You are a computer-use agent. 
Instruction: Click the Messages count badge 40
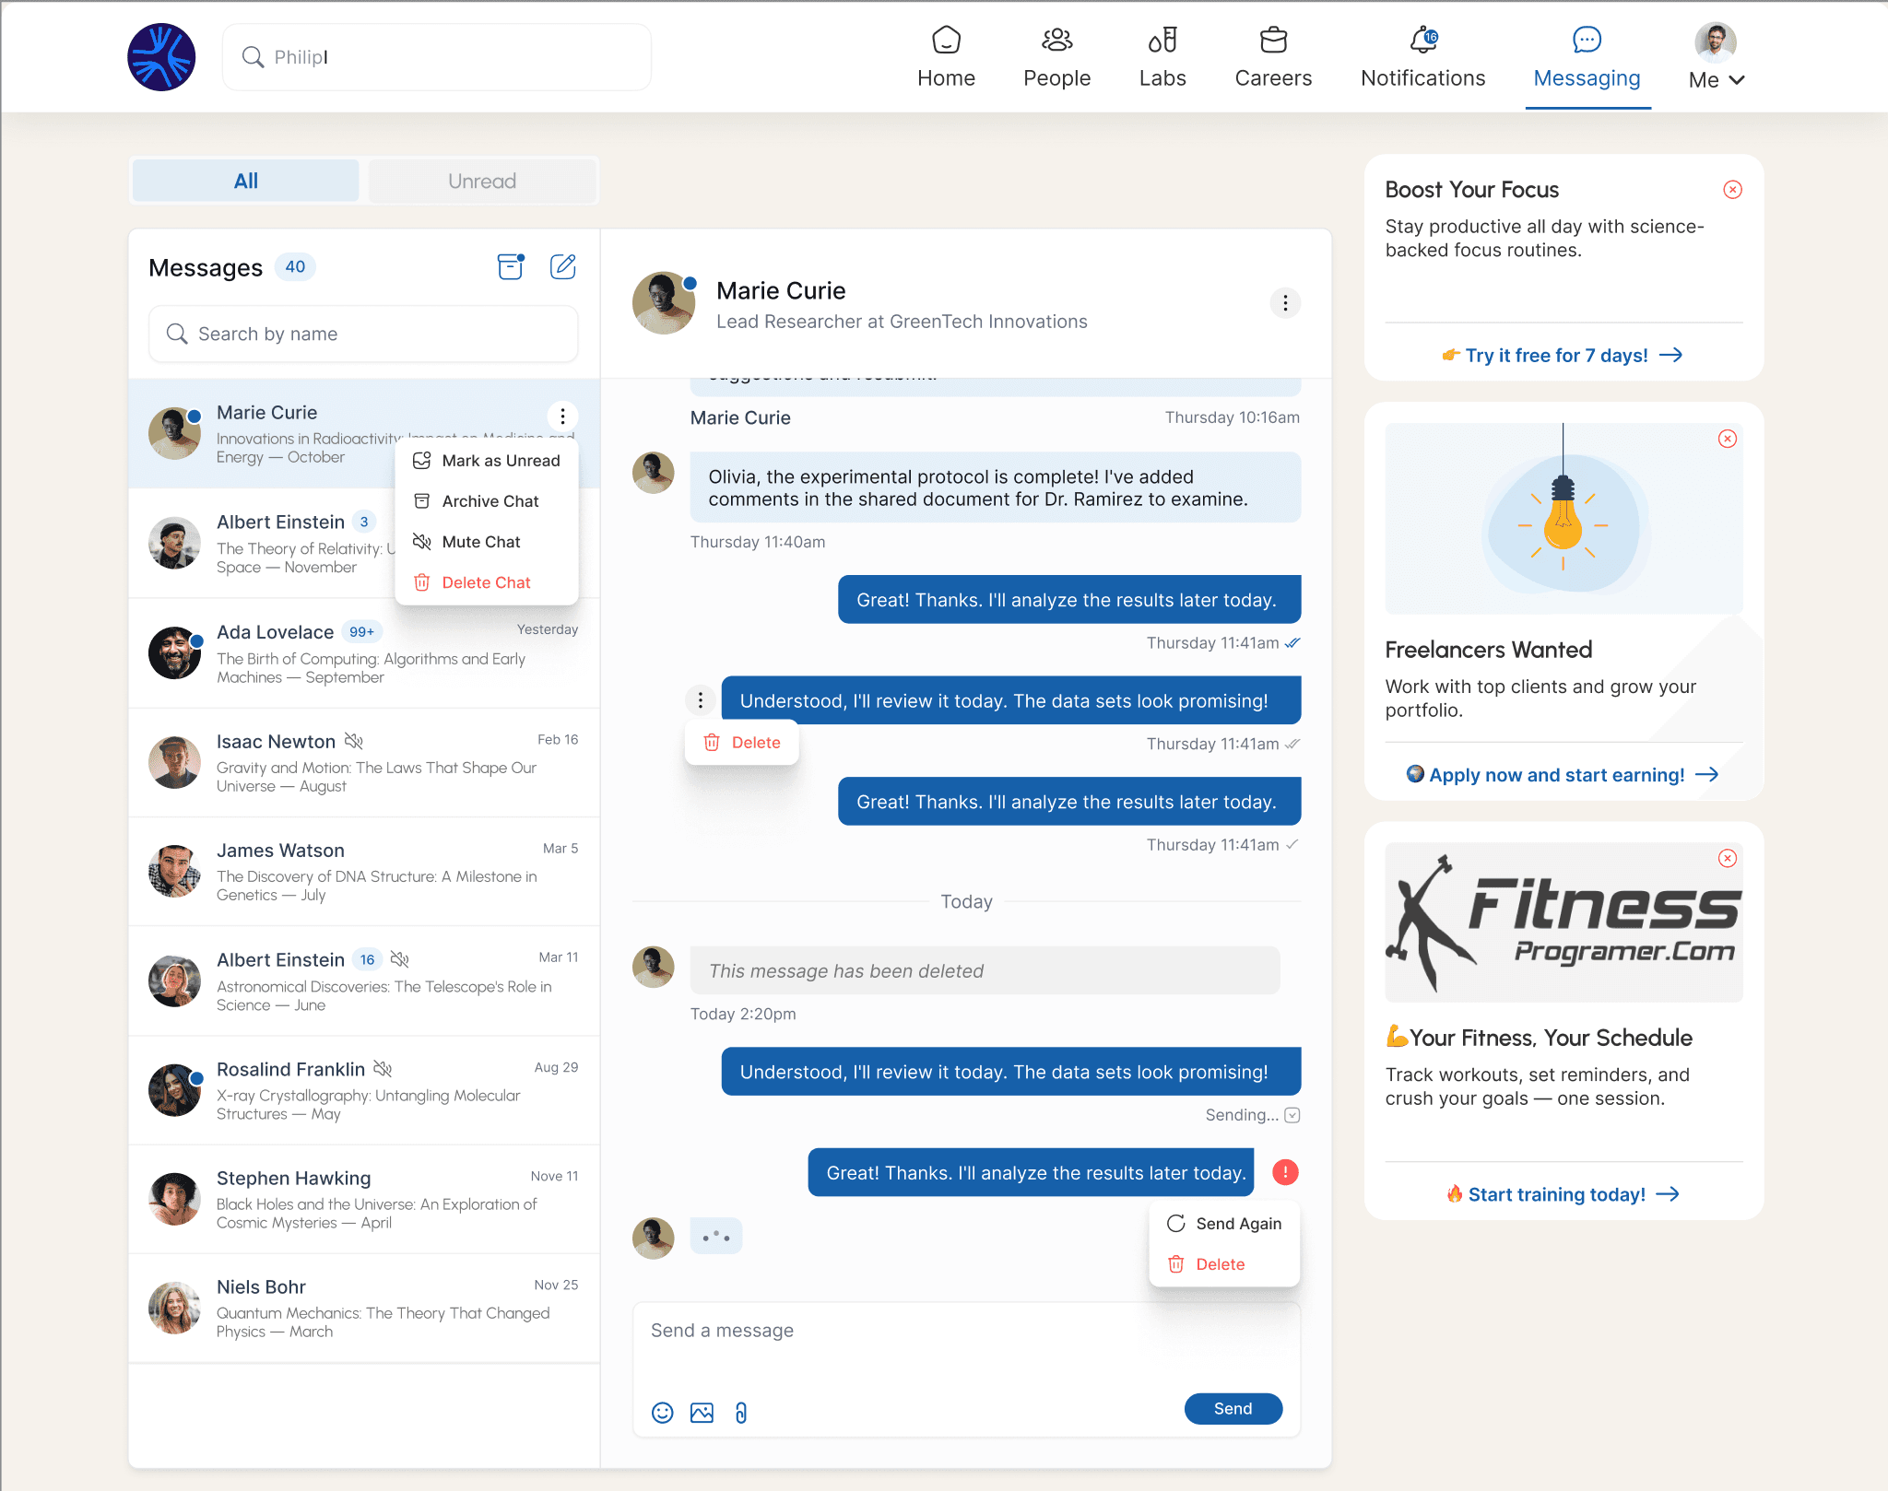295,267
